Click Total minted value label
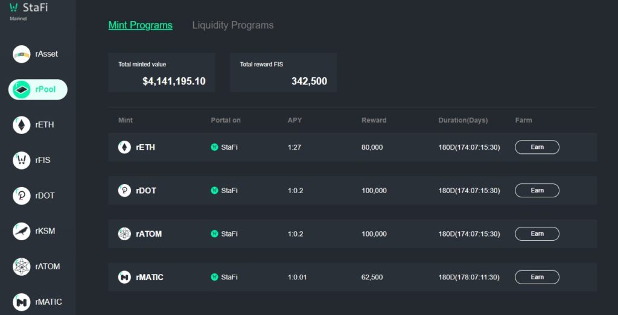This screenshot has width=618, height=315. [142, 64]
